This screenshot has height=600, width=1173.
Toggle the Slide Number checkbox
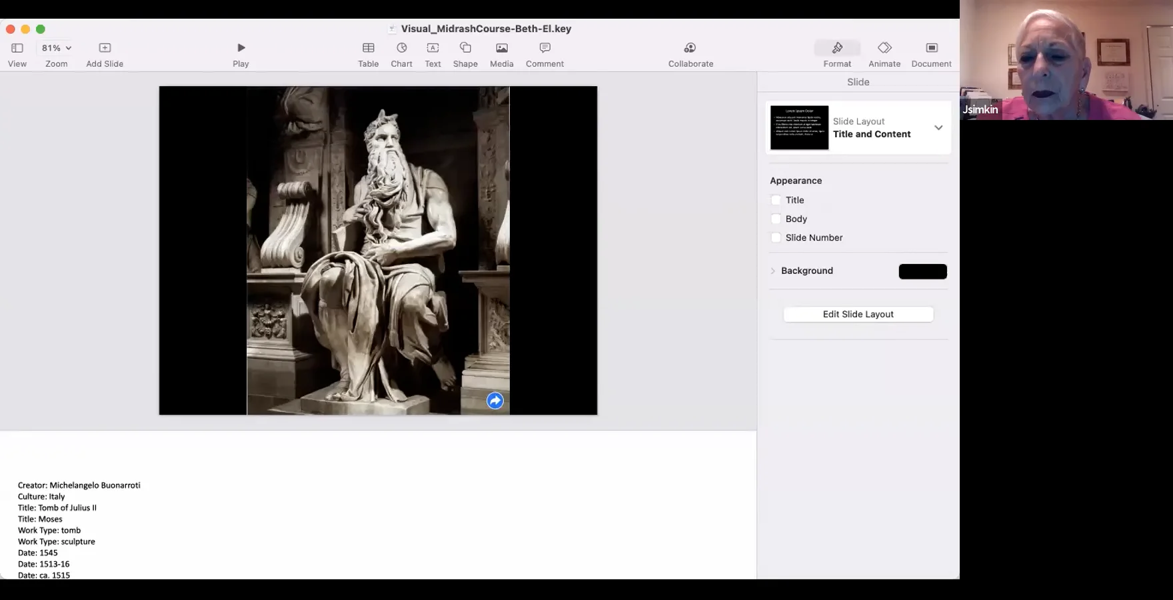click(776, 237)
